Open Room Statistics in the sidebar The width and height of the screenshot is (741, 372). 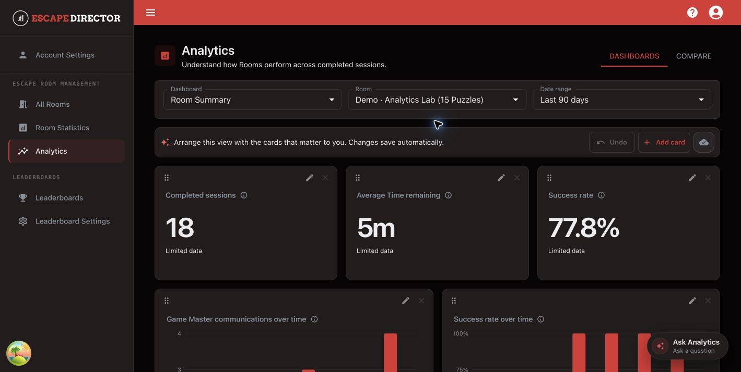(x=67, y=128)
